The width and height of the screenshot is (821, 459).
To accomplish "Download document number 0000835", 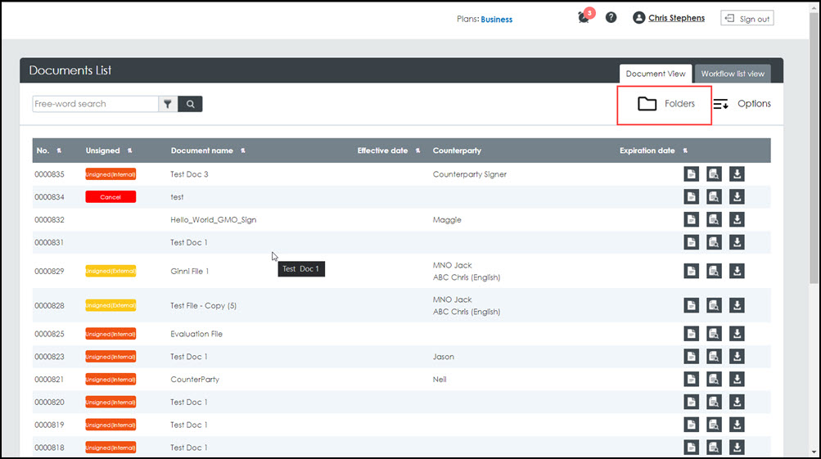I will (737, 174).
